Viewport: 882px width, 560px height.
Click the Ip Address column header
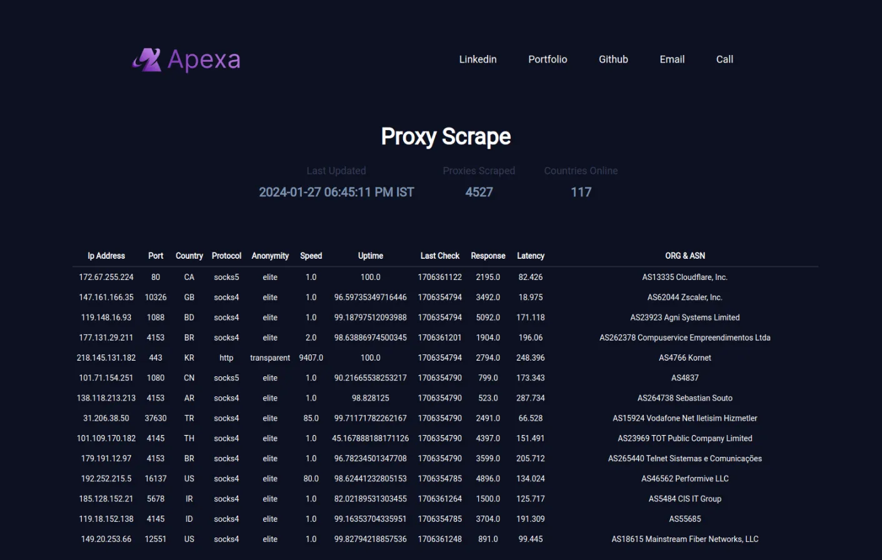pyautogui.click(x=106, y=256)
